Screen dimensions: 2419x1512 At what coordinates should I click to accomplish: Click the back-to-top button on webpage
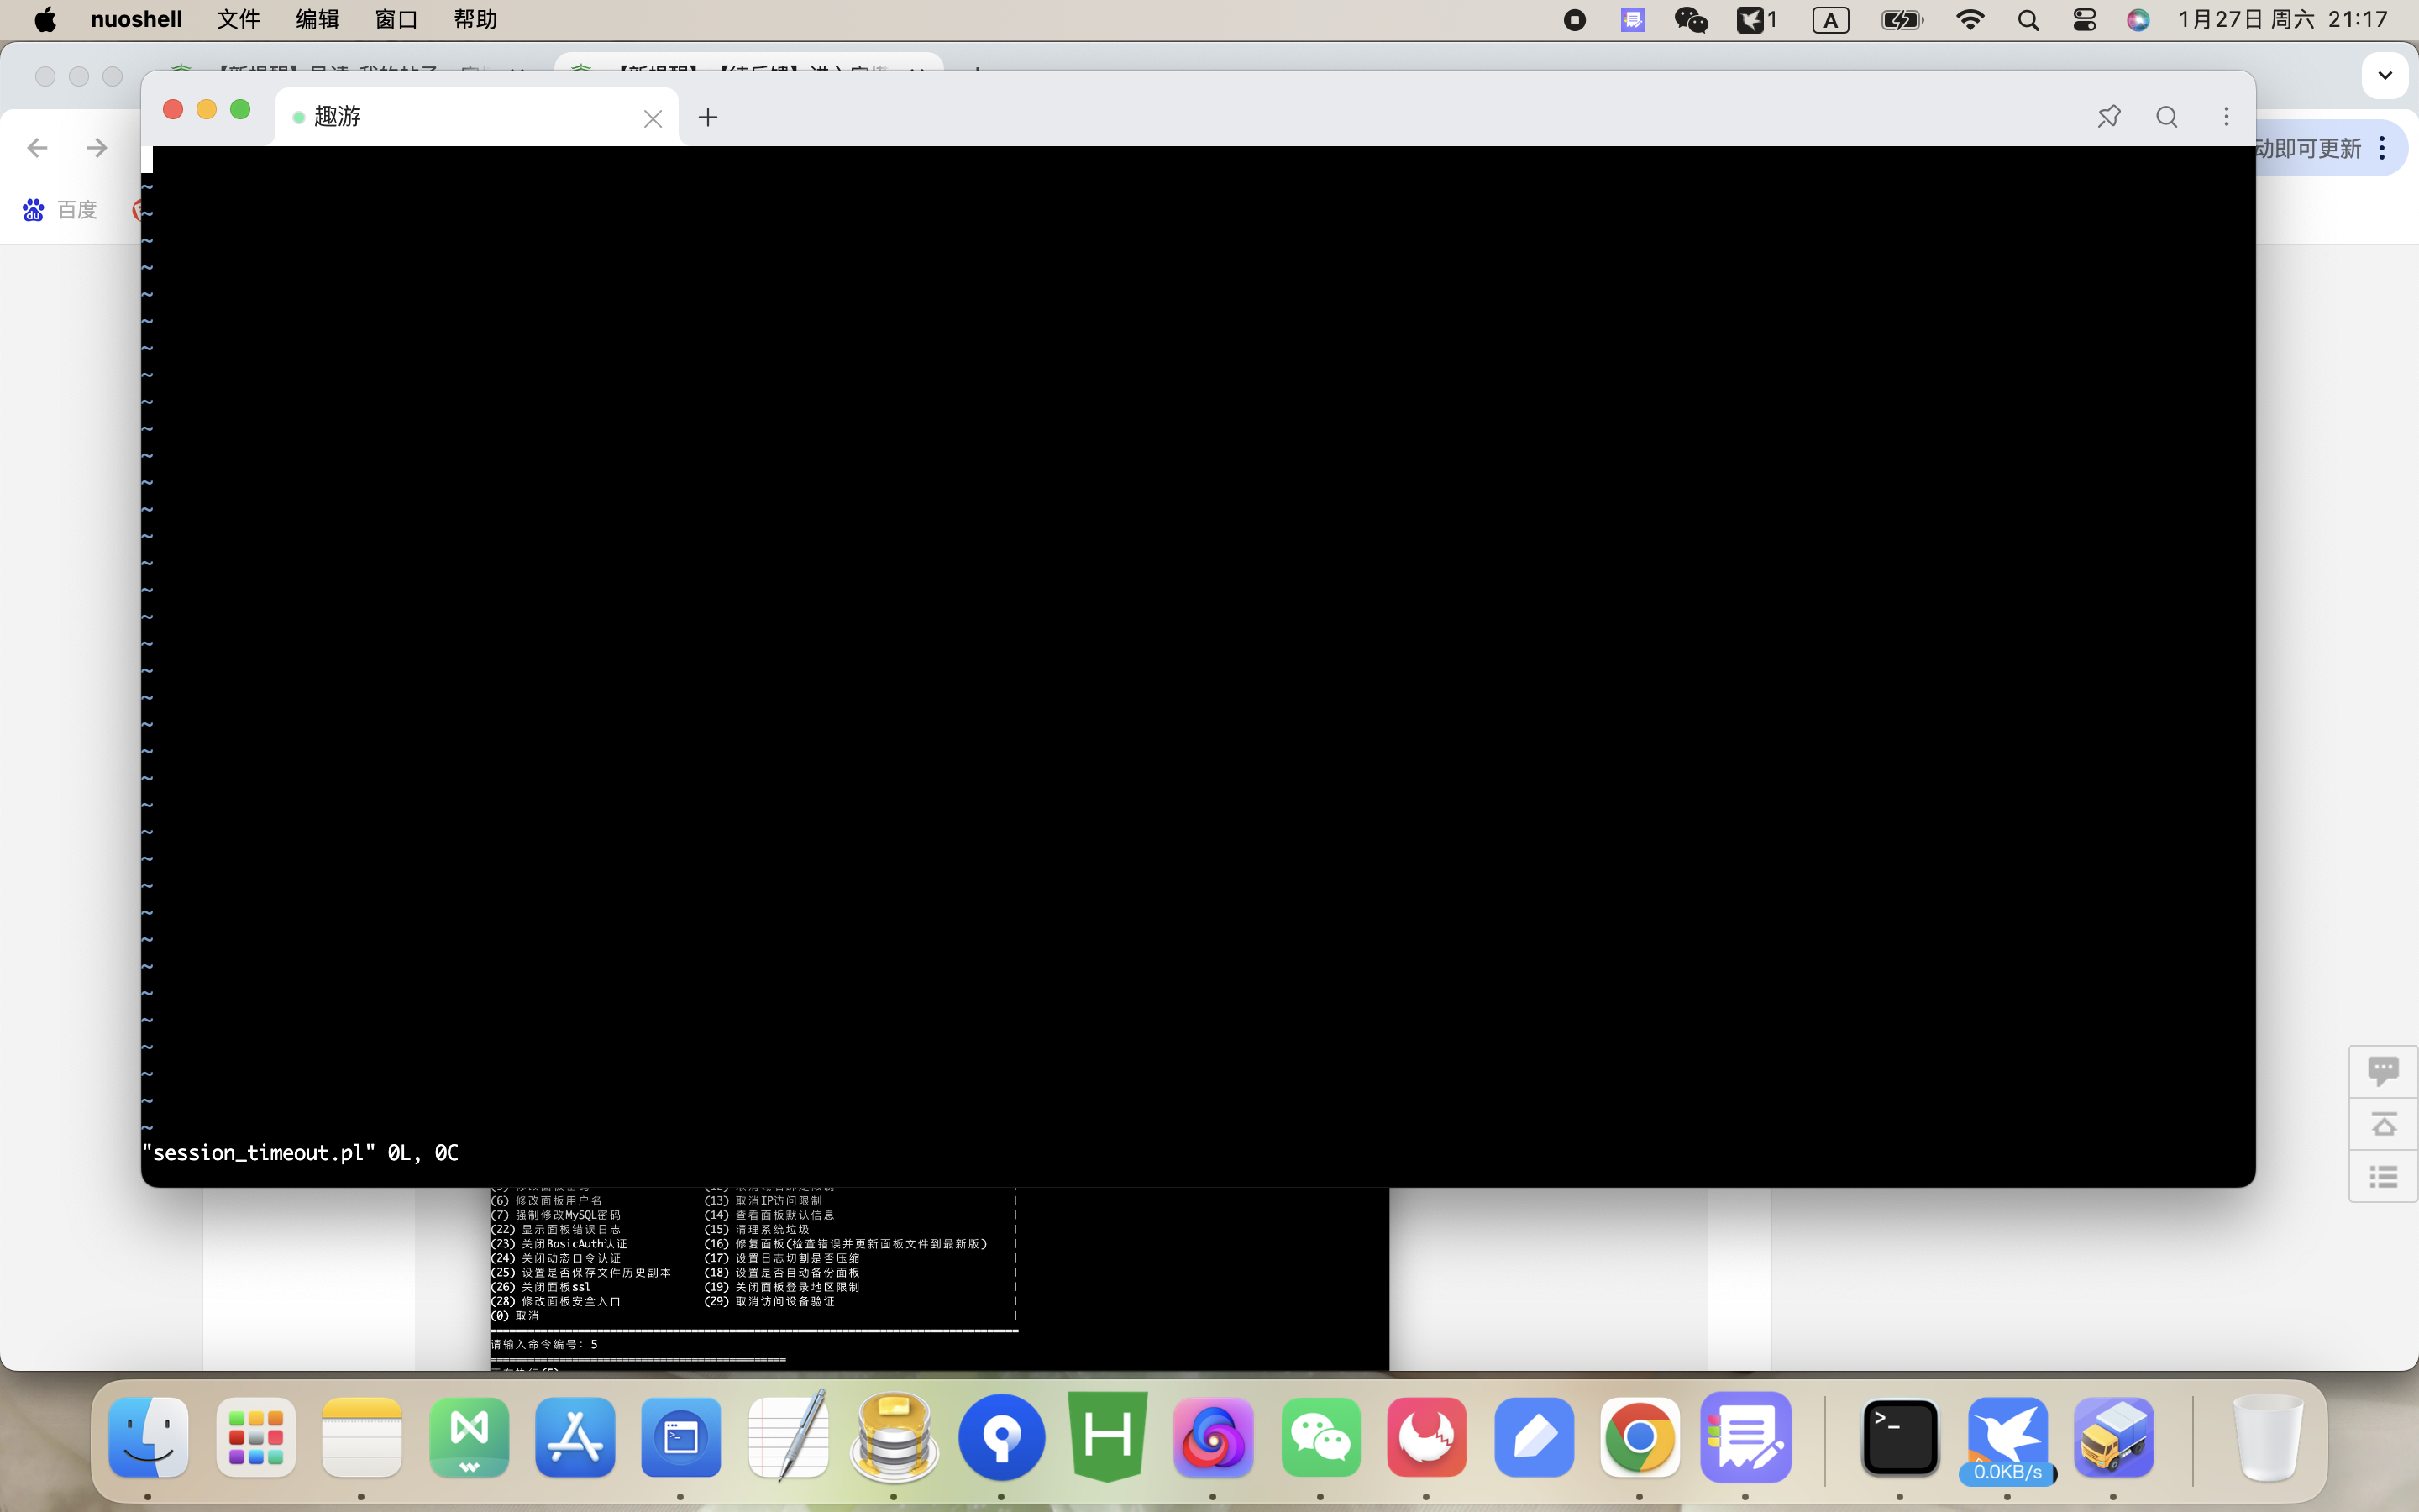point(2383,1124)
